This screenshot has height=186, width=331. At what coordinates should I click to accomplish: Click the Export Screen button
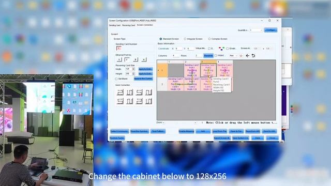tap(222, 138)
